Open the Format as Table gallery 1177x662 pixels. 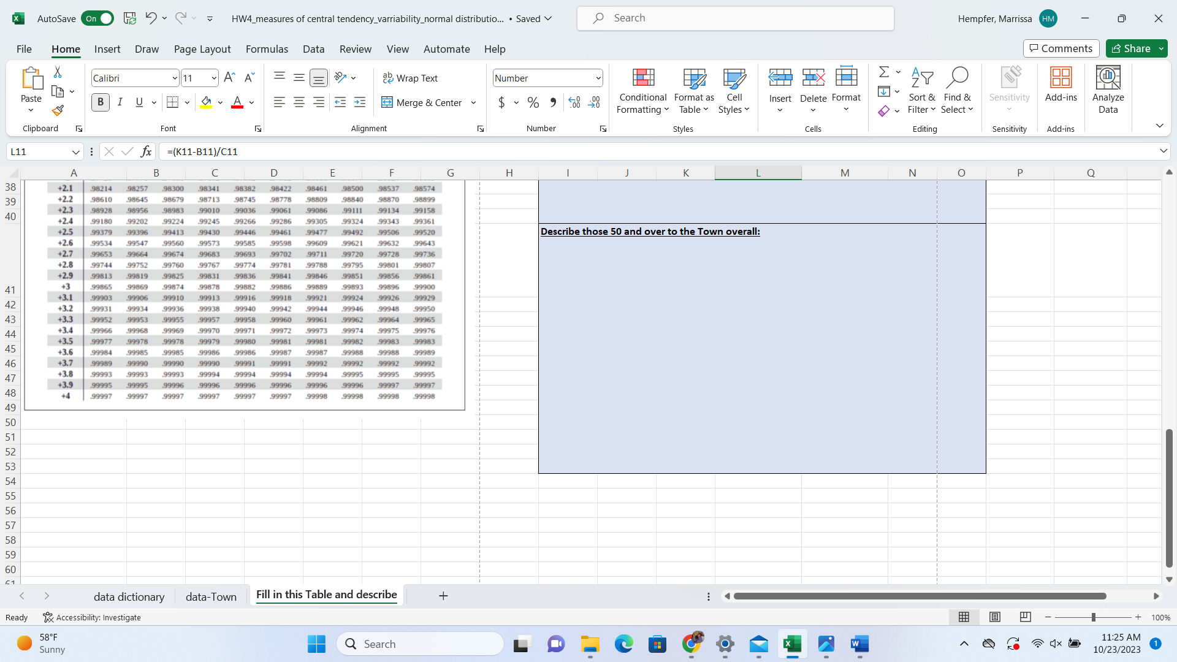click(693, 91)
